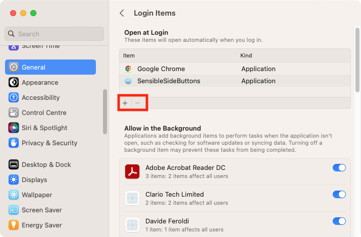Select the General sidebar item
The height and width of the screenshot is (237, 361).
click(50, 67)
